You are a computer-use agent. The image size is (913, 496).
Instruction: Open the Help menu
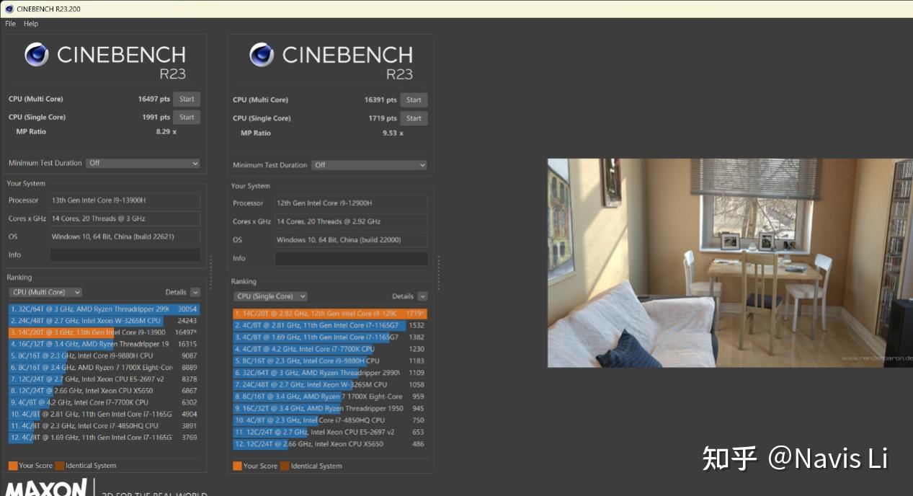(x=30, y=24)
